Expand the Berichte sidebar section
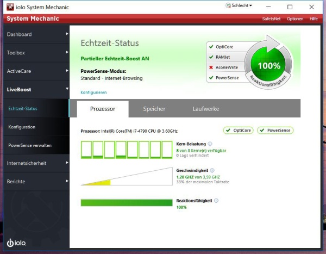Image resolution: width=326 pixels, height=254 pixels. 36,181
